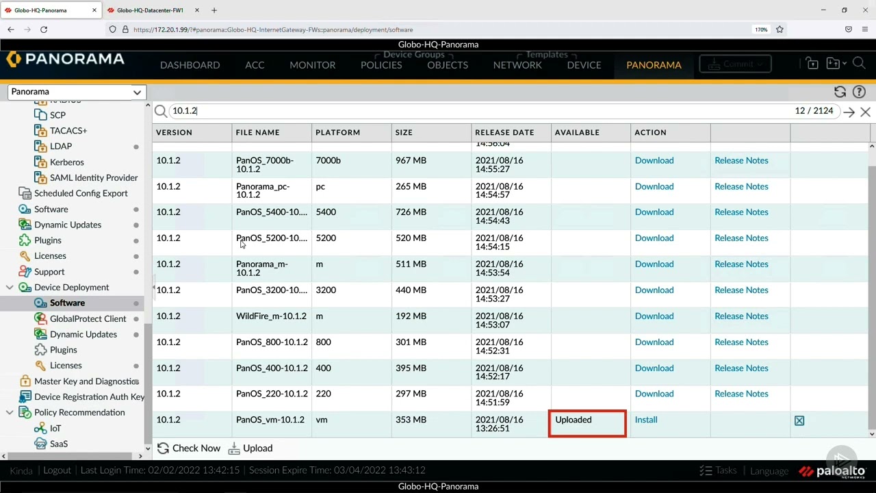The width and height of the screenshot is (876, 493).
Task: Click the refresh icon above the table
Action: click(x=840, y=92)
